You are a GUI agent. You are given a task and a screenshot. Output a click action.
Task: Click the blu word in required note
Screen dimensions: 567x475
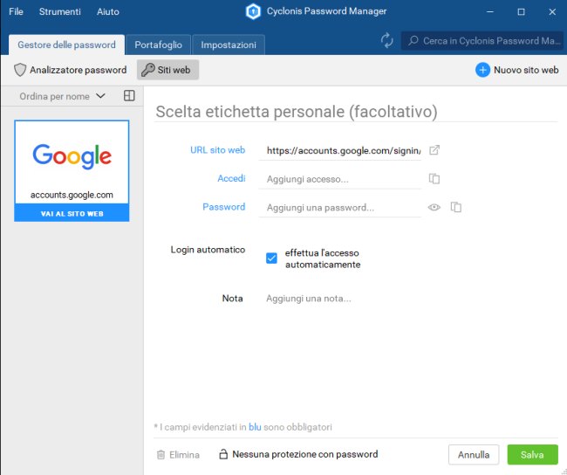click(255, 427)
